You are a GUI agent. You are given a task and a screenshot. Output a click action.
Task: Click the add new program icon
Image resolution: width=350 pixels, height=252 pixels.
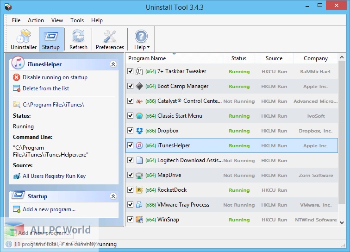[x=17, y=209]
